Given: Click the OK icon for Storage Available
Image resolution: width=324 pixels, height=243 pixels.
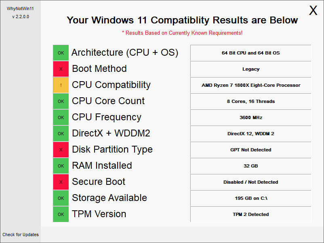Looking at the screenshot, I should click(x=61, y=198).
